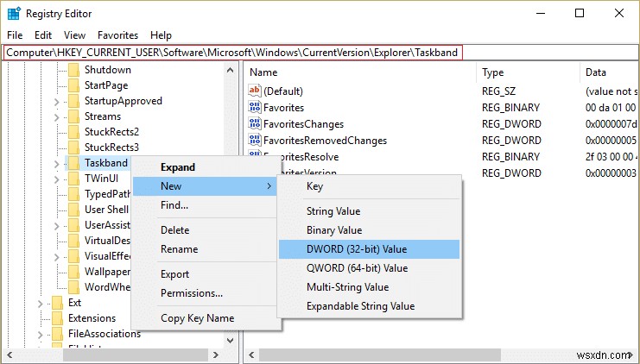Click the FavoritesChanges DWORD value icon
The image size is (640, 364).
pos(254,124)
